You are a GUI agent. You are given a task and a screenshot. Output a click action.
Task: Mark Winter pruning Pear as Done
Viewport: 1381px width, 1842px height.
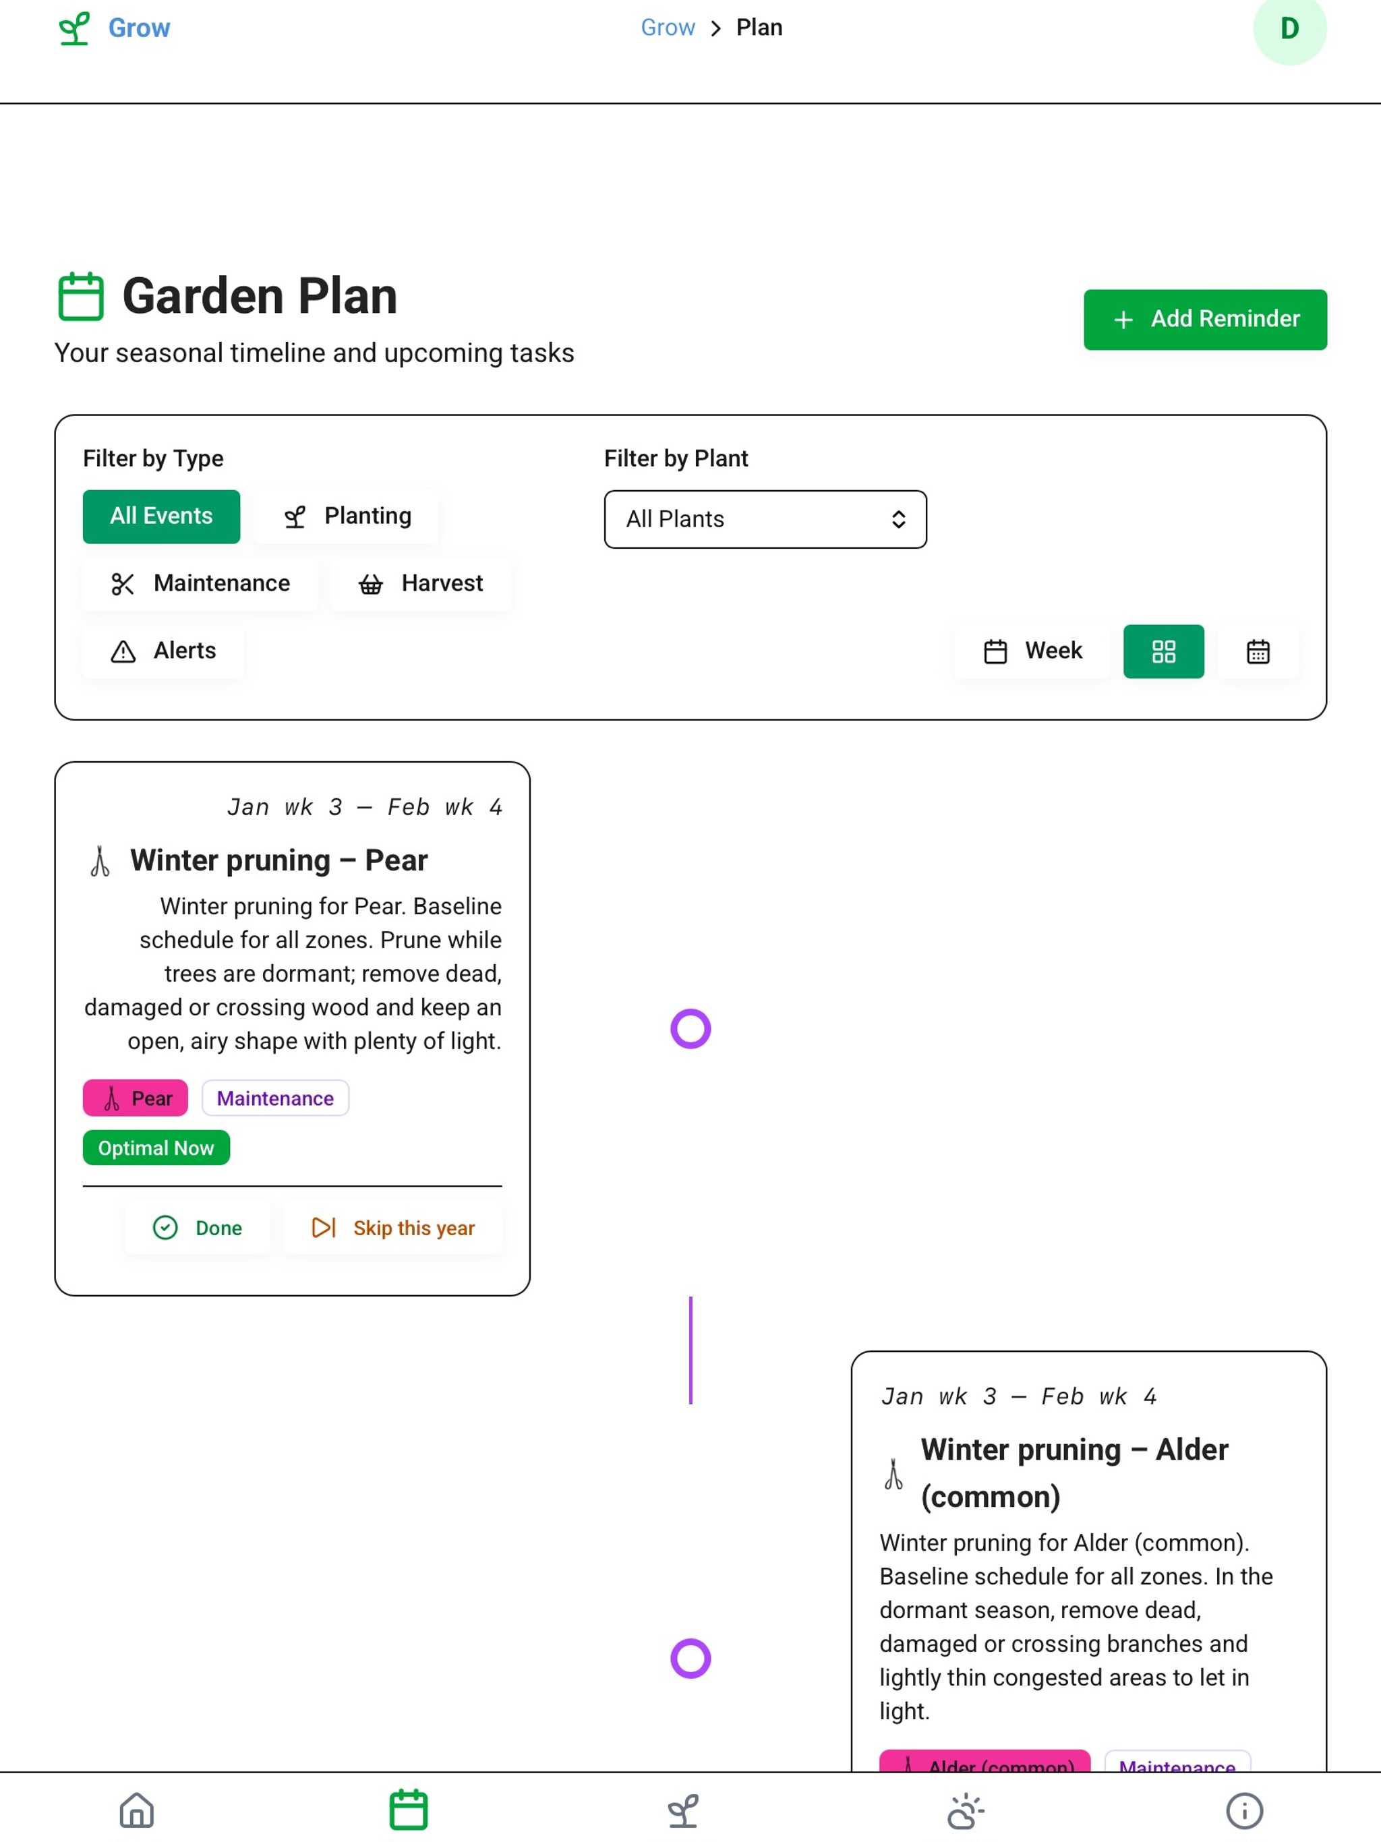click(x=198, y=1228)
